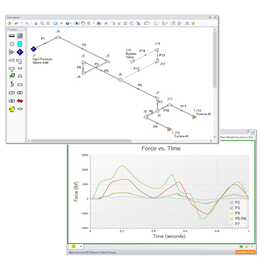Image resolution: width=264 pixels, height=264 pixels.
Task: Select the bend elbow junction tool
Action: 19,61
